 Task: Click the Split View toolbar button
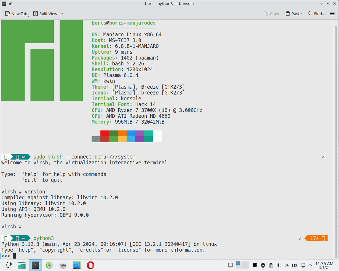45,14
